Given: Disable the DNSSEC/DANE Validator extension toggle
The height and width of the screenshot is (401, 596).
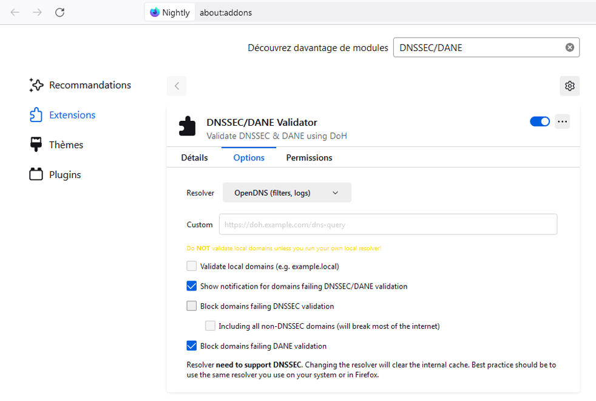Looking at the screenshot, I should (540, 122).
